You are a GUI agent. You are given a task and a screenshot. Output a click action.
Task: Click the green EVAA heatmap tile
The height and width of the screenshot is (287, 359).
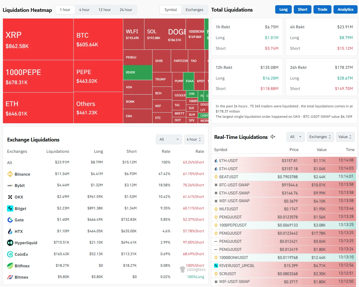pos(189,81)
